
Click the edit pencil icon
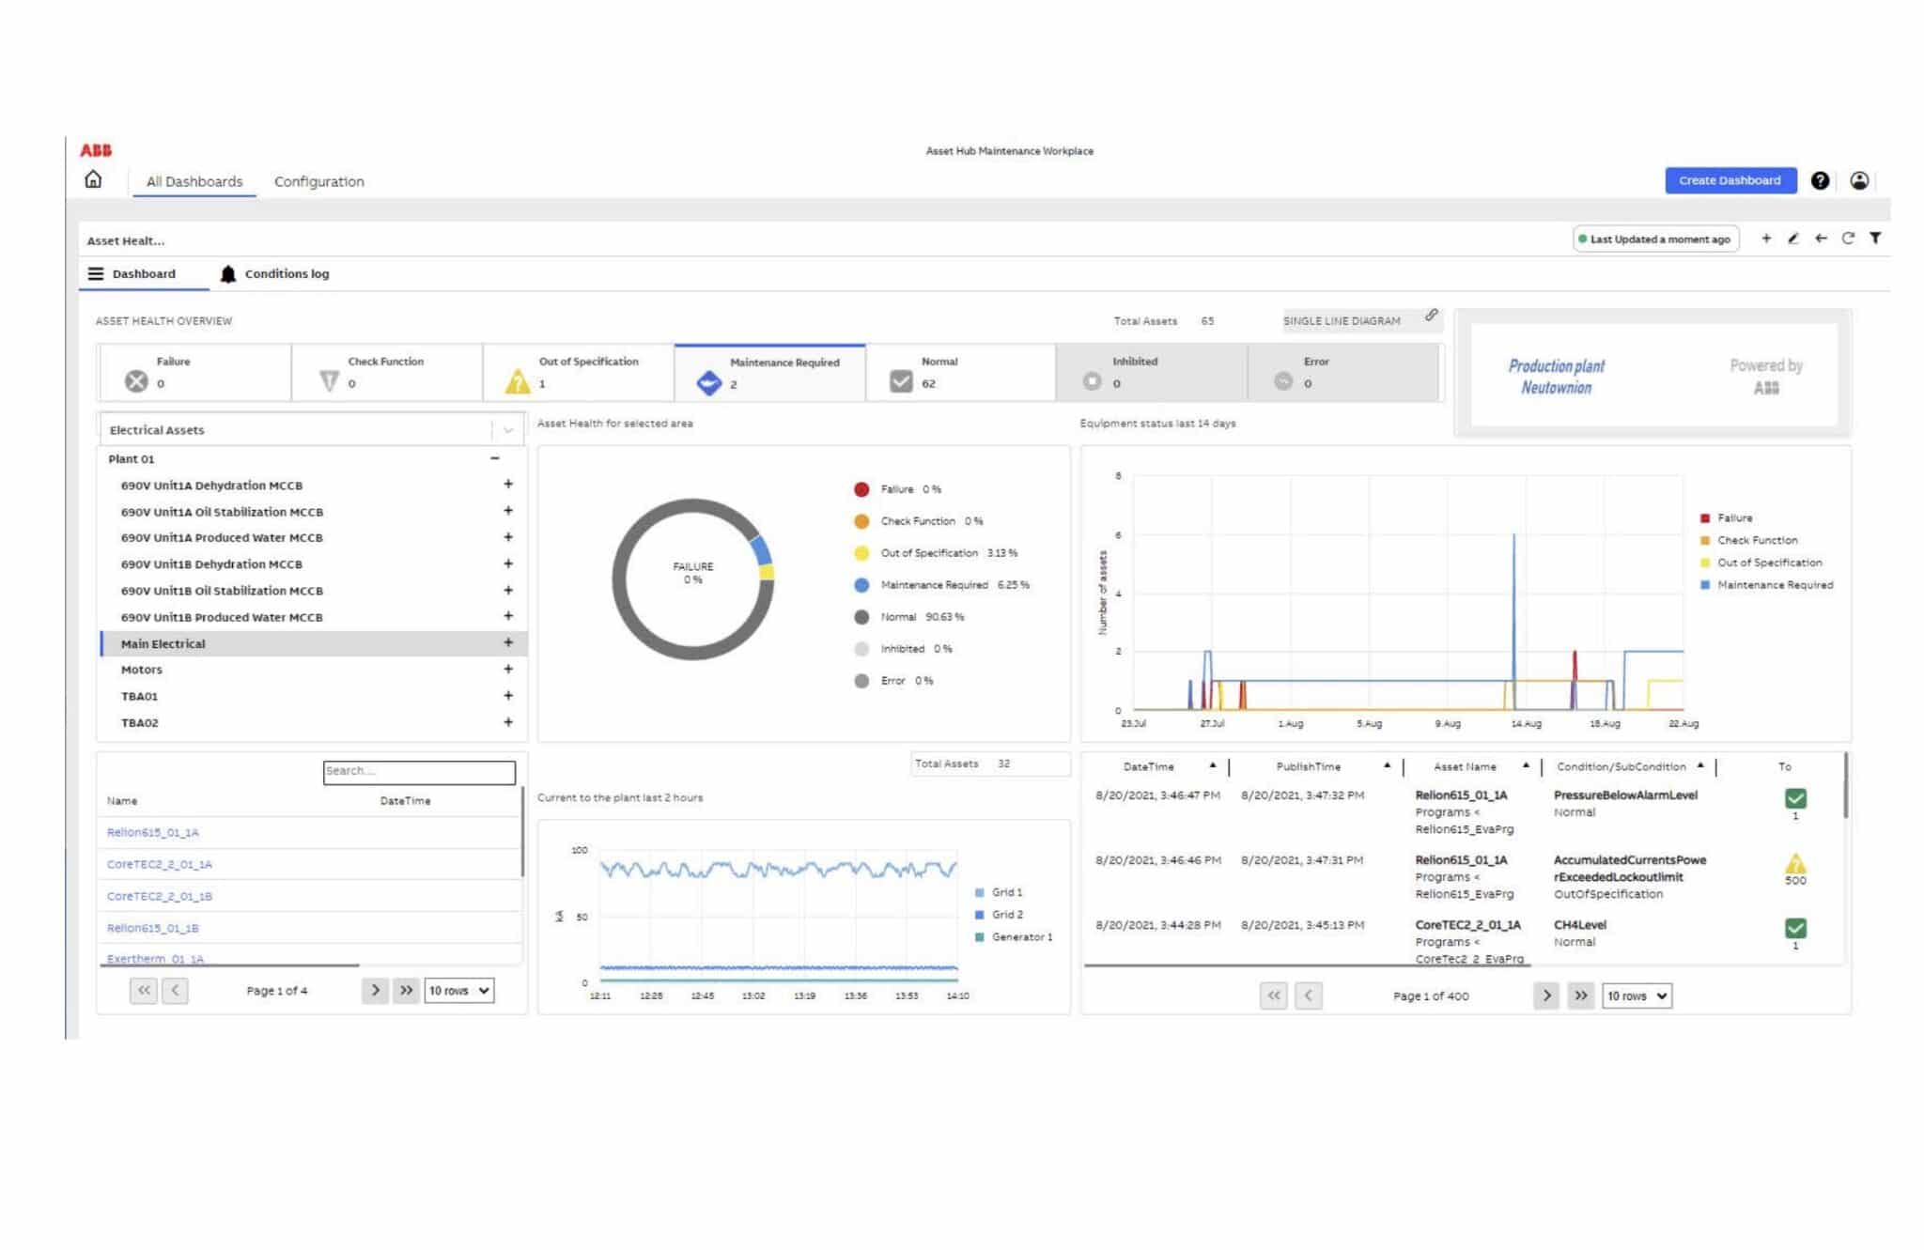[1792, 239]
